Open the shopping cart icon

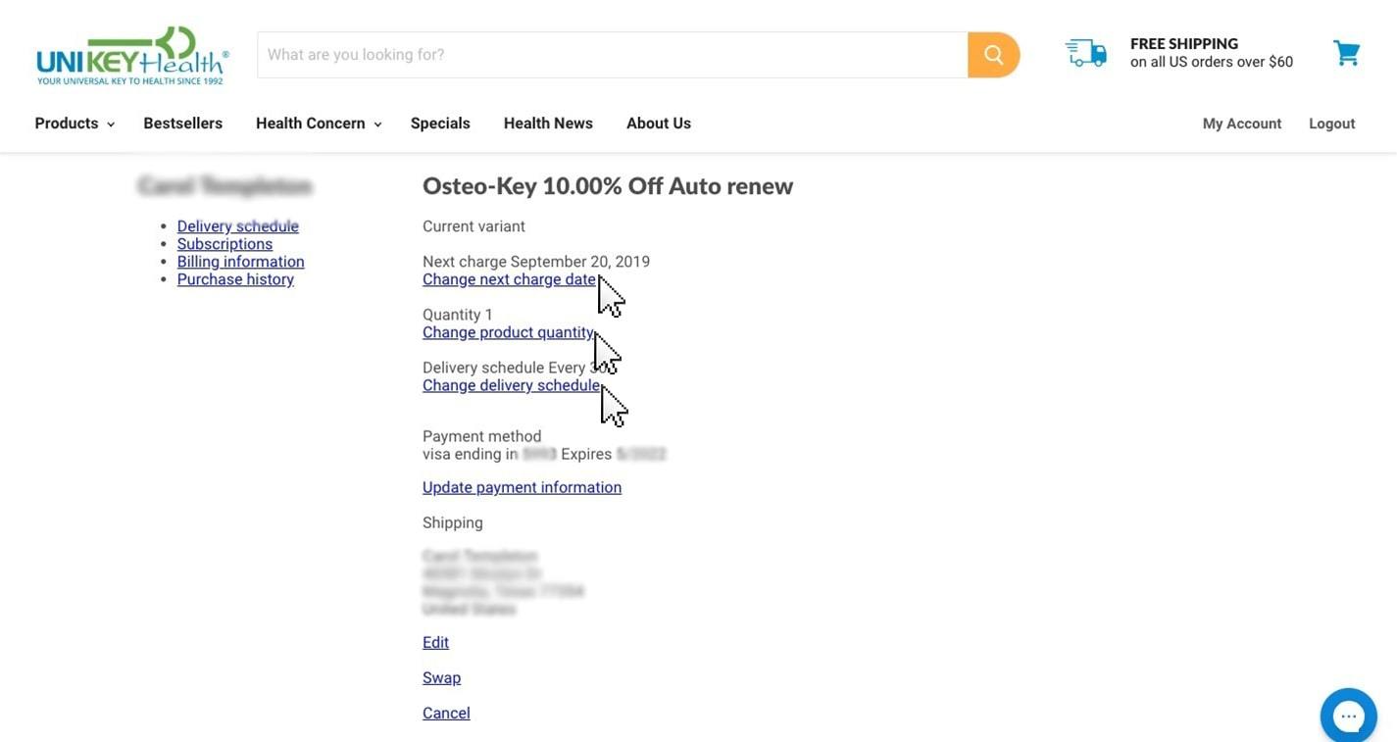pyautogui.click(x=1347, y=53)
